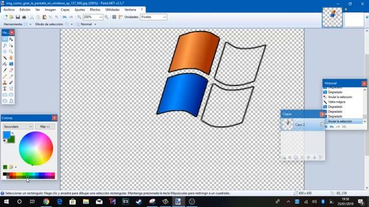Click the Más >> button

[45, 126]
